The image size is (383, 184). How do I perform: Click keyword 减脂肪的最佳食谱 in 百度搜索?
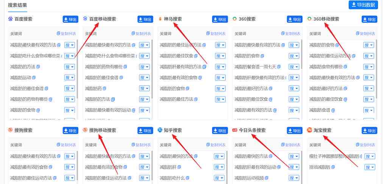(27, 89)
